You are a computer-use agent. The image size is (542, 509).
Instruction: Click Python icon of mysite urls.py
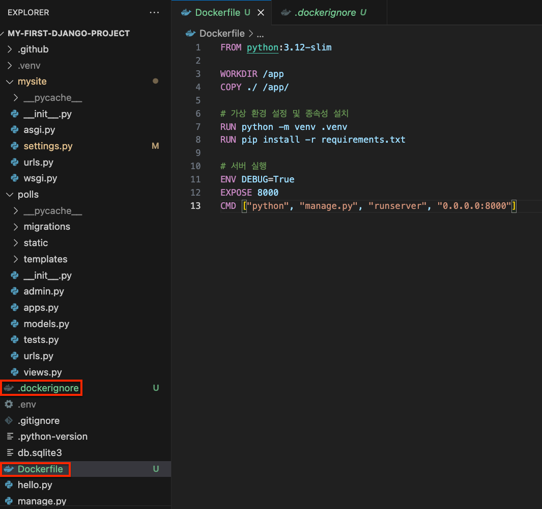point(15,162)
